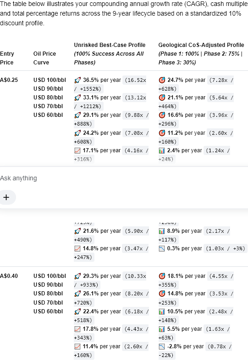Image resolution: width=248 pixels, height=363 pixels.
Task: Click the Ask anything input field
Action: coord(124,178)
